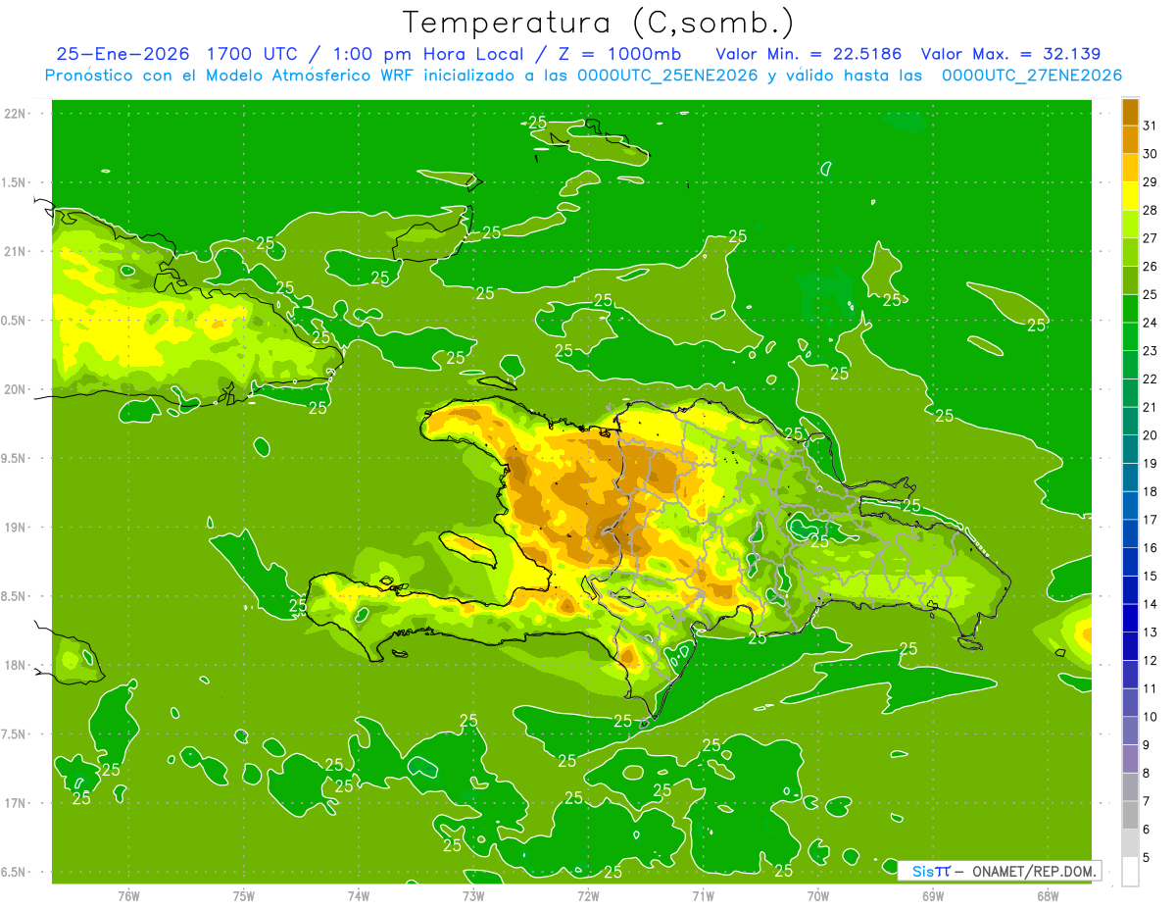Click the yellow legend block between 28 and 29
Screen dimensions: 1176x909
coord(1130,196)
